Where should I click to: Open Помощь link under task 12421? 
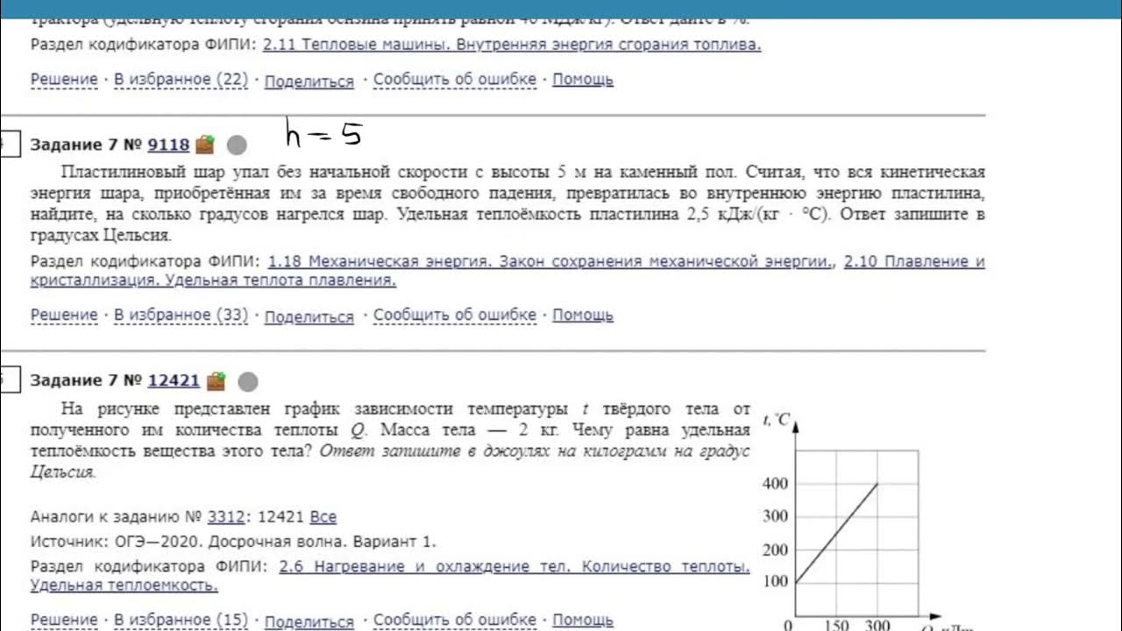click(583, 620)
